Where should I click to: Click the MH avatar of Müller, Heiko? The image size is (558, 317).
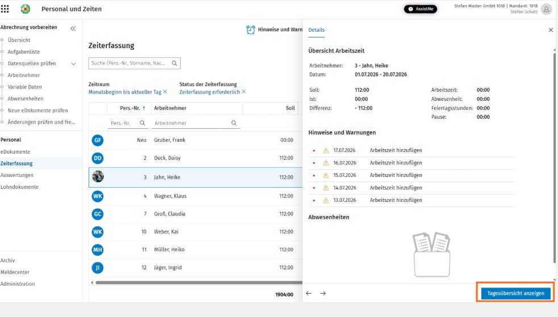click(98, 250)
